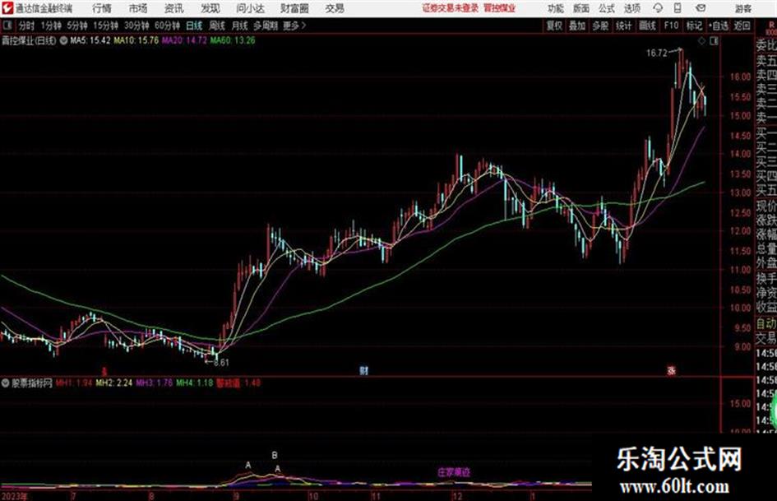Switch to 60分钟 period tab

tap(167, 26)
